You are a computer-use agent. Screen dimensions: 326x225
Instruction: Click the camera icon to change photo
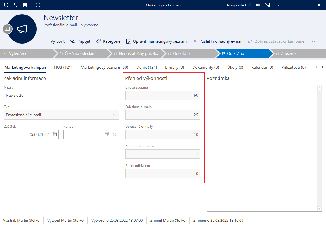click(x=7, y=29)
